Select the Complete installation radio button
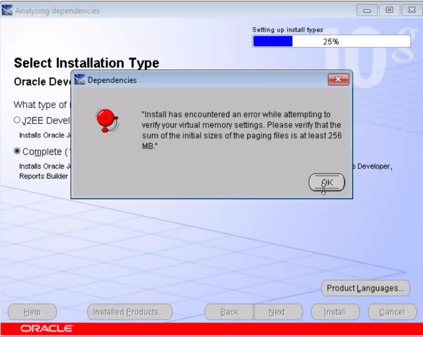This screenshot has width=423, height=337. (x=17, y=151)
